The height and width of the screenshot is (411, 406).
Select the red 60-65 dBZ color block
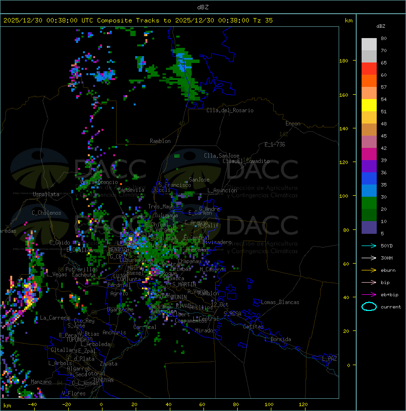coord(369,69)
